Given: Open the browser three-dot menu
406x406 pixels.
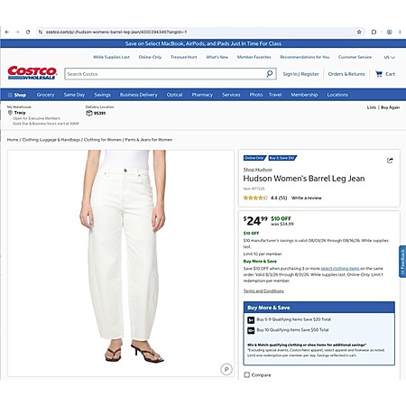Looking at the screenshot, I should 400,32.
